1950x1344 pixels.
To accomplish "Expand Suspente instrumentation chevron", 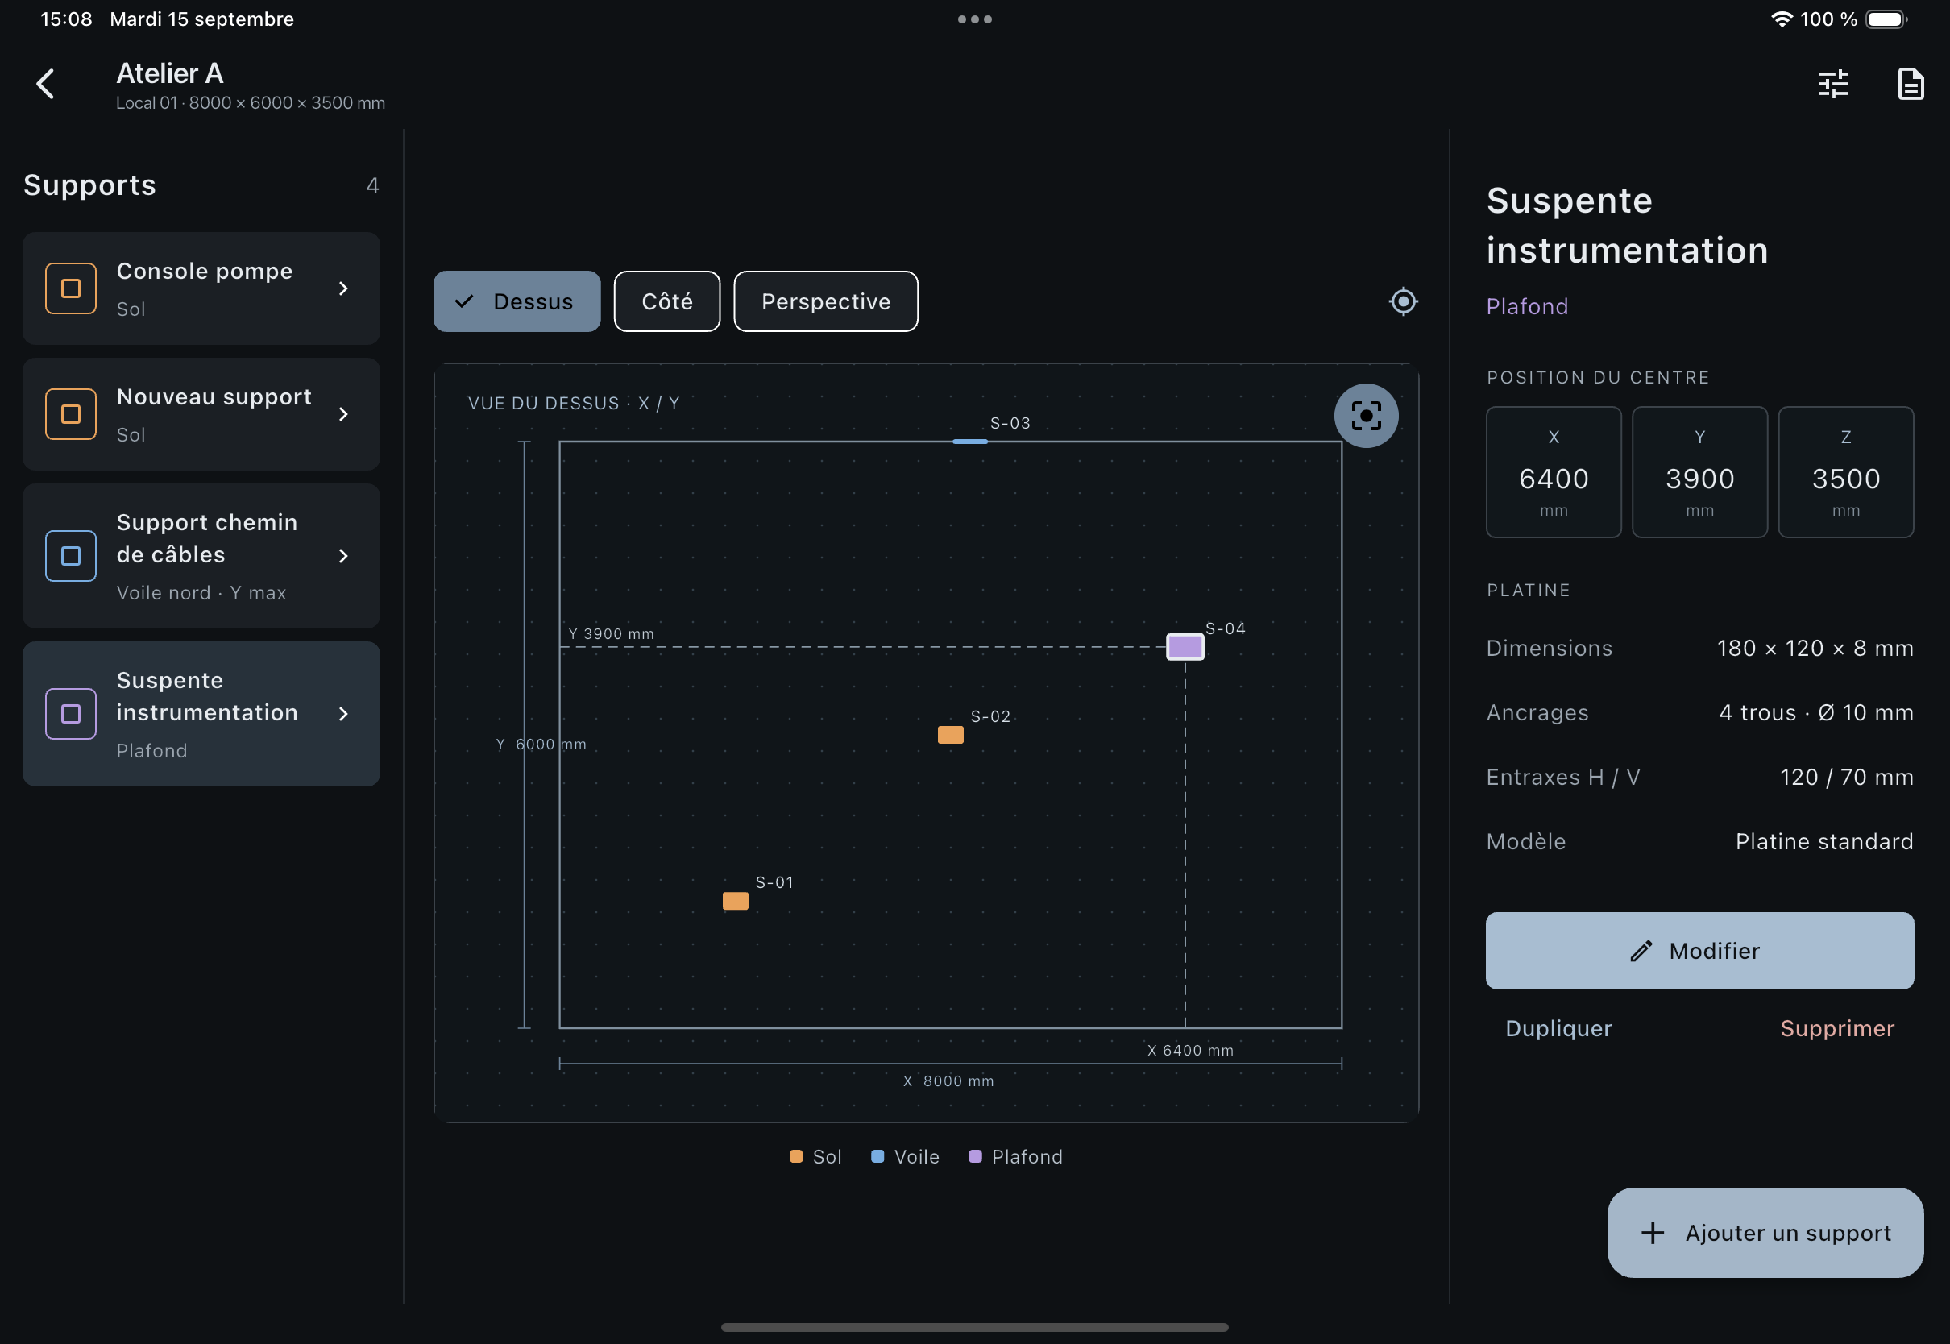I will [x=342, y=714].
